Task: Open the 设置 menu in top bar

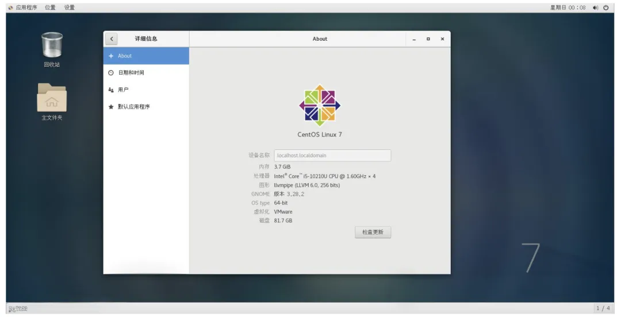Action: [x=70, y=7]
